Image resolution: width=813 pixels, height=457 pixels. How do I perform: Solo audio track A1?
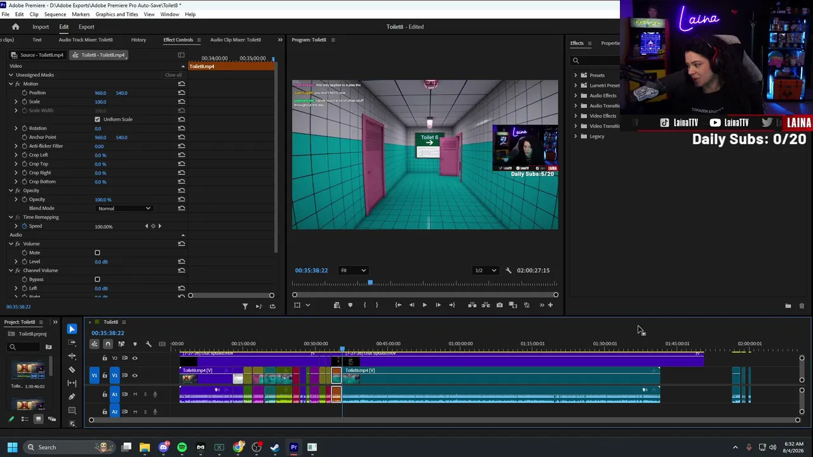pyautogui.click(x=145, y=394)
